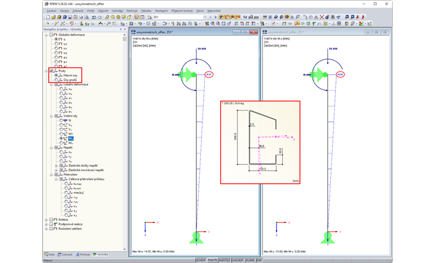Open the ZS1 load case dropdown
The height and width of the screenshot is (263, 435).
(x=205, y=17)
